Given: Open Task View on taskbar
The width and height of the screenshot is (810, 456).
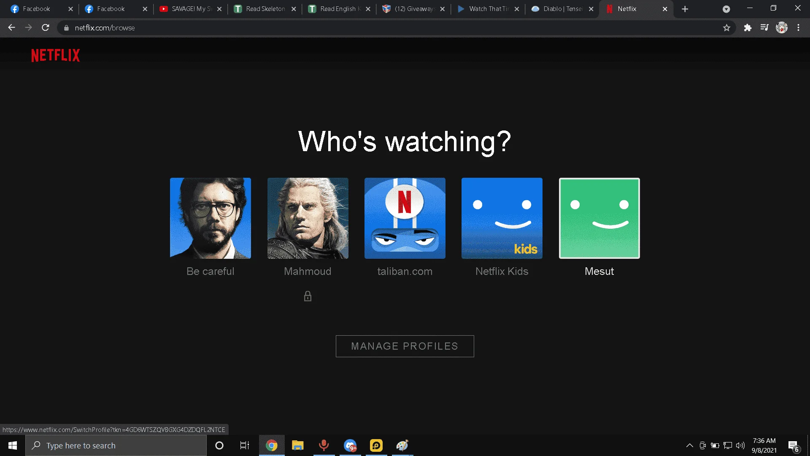Looking at the screenshot, I should (245, 445).
